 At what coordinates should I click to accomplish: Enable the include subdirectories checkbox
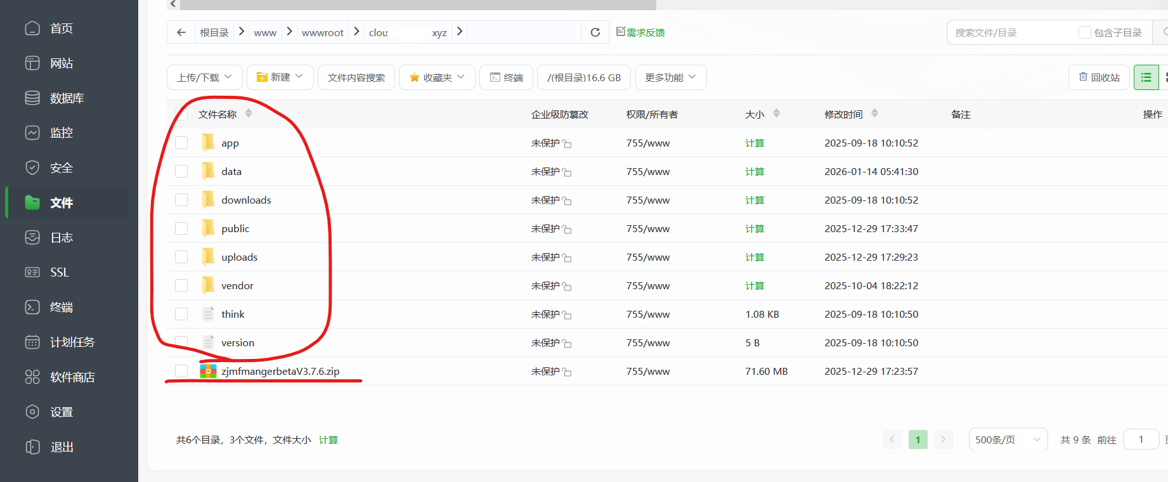(x=1085, y=32)
